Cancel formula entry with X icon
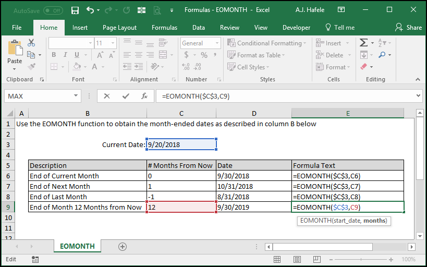Image resolution: width=427 pixels, height=267 pixels. [107, 96]
